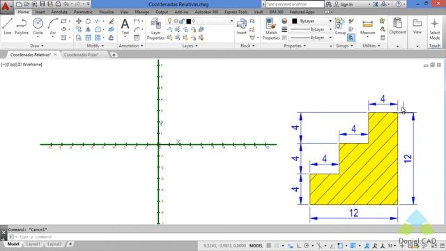Expand the Modify panel dropdown
The image size is (446, 251).
coord(95,46)
